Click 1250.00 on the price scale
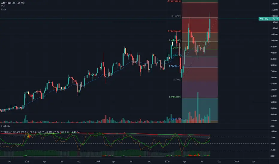 (274, 10)
